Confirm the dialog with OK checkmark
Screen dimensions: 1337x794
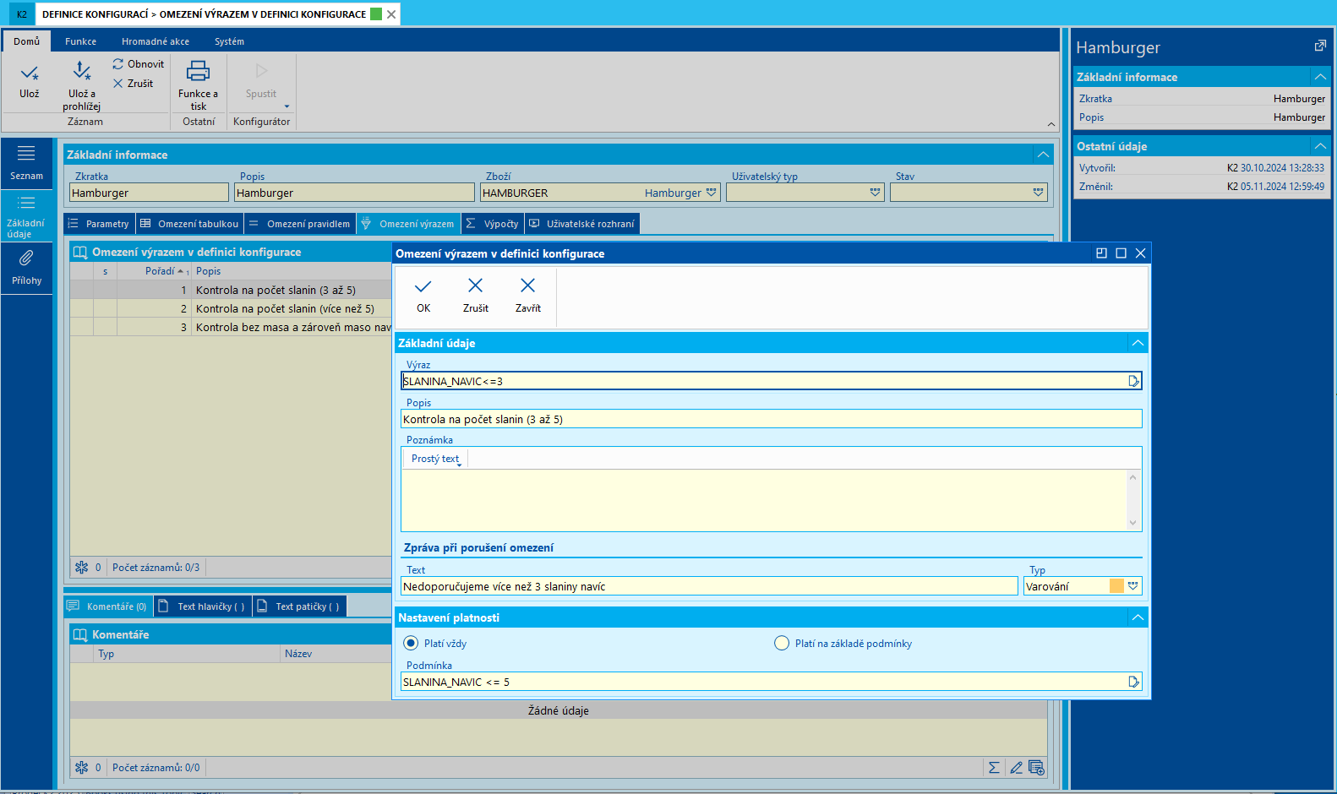click(x=423, y=295)
